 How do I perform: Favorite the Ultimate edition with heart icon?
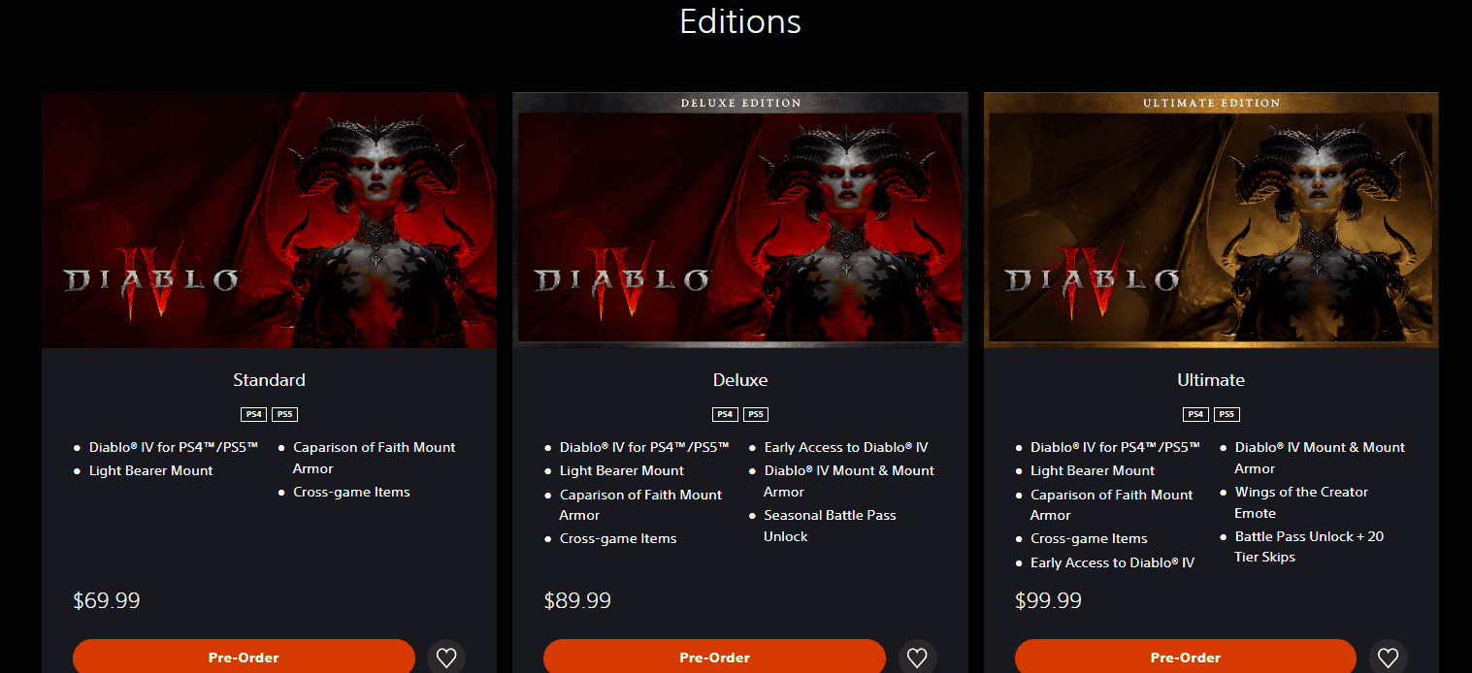pyautogui.click(x=1388, y=657)
